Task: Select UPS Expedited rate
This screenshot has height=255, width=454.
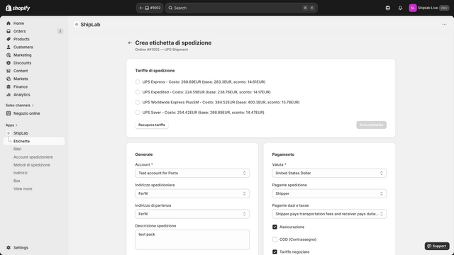Action: point(138,92)
